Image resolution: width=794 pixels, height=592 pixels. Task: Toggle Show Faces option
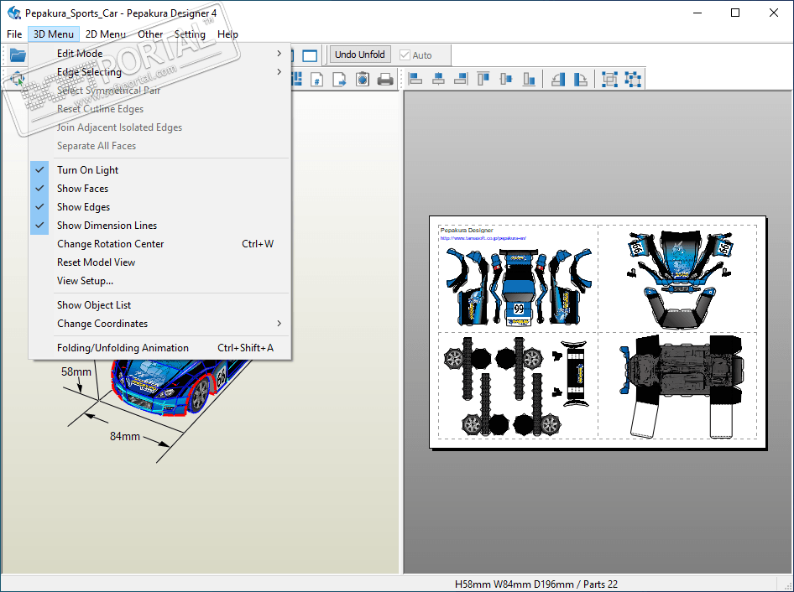pyautogui.click(x=159, y=188)
